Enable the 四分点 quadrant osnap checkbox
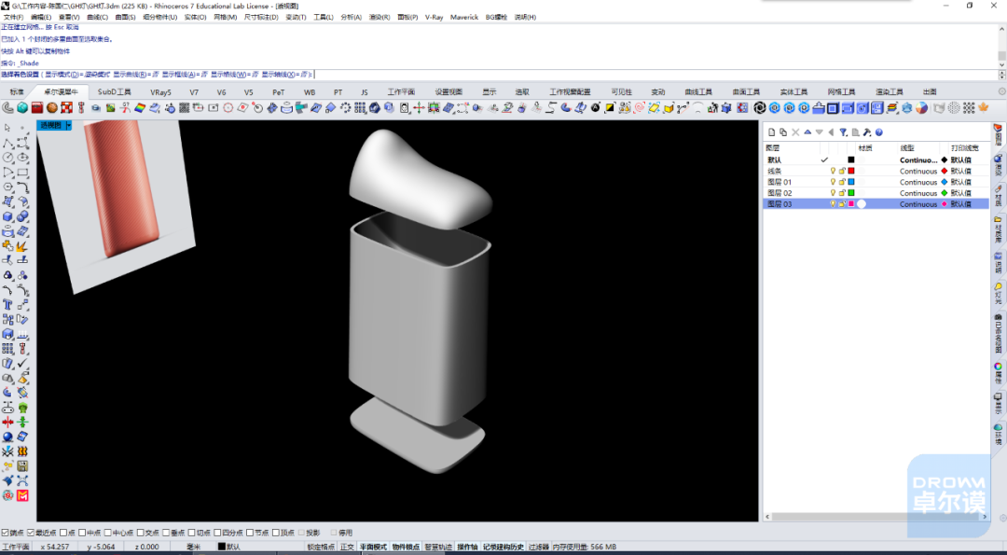Image resolution: width=1007 pixels, height=555 pixels. point(217,533)
